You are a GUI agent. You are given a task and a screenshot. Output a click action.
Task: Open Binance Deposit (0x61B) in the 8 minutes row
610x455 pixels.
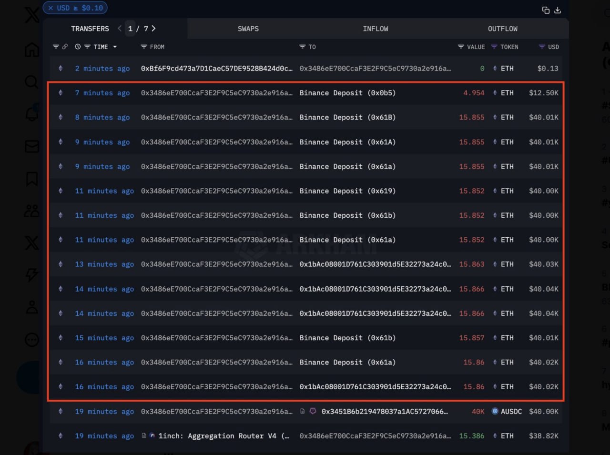point(347,117)
